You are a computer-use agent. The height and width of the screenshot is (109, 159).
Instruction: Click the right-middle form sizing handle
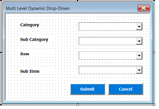pos(154,52)
